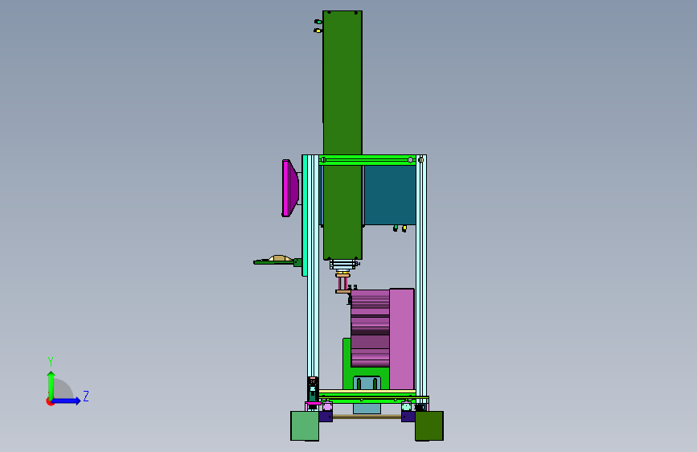
Task: Pick the large pink block beside ribbed part
Action: 402,339
